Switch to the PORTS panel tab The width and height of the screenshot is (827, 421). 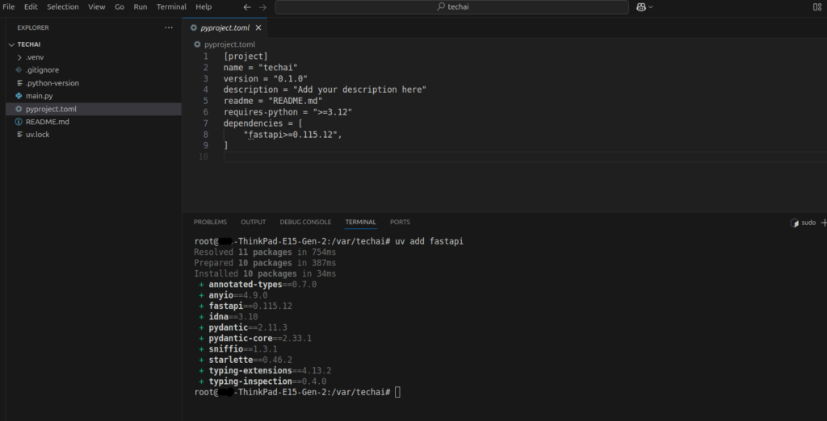tap(400, 223)
